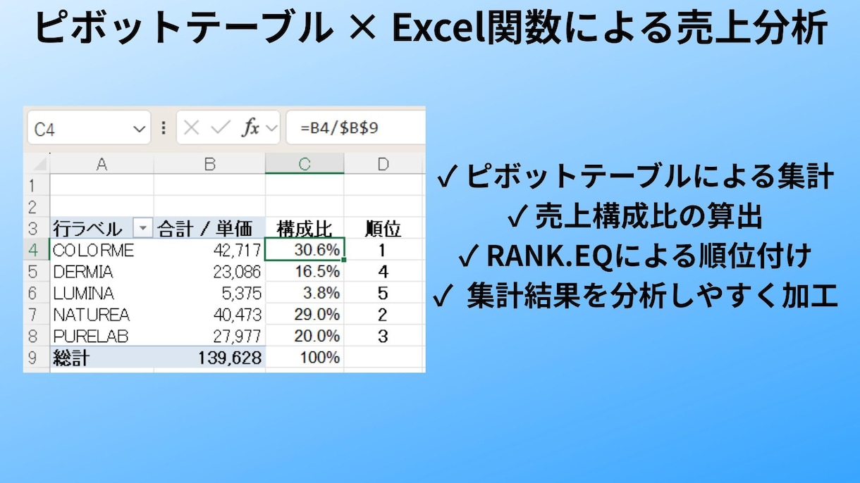The height and width of the screenshot is (483, 860).
Task: Expand the formula bar chevron beside fx
Action: [x=271, y=128]
